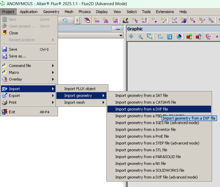
Task: Click the Flux 2D title bar logo
Action: point(2,4)
